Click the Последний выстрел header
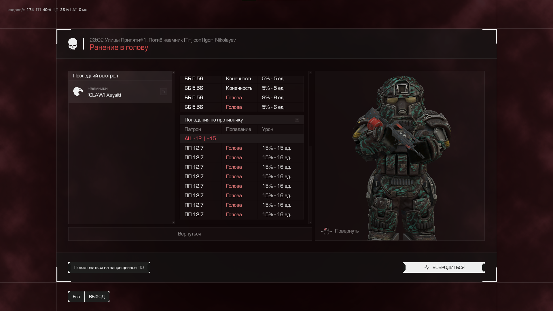The height and width of the screenshot is (311, 553). tap(120, 76)
